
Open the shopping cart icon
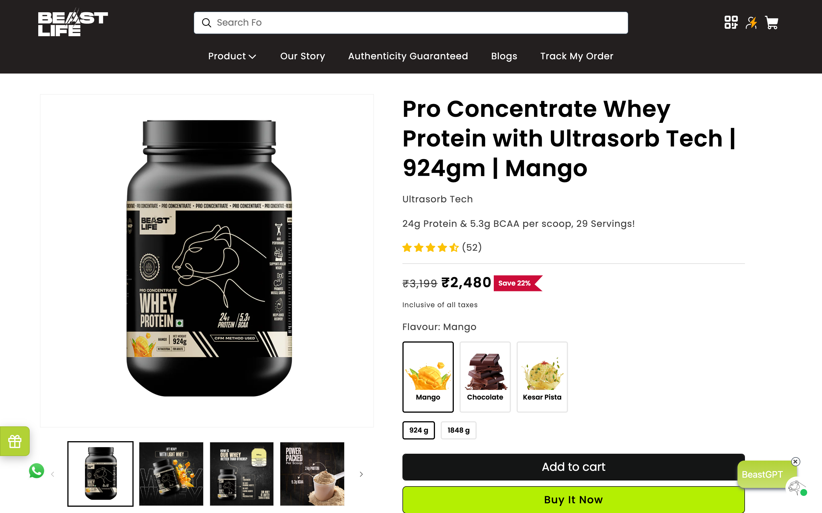point(771,23)
